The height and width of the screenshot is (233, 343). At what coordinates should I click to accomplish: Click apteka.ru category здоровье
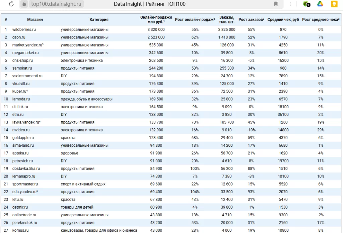pyautogui.click(x=69, y=153)
